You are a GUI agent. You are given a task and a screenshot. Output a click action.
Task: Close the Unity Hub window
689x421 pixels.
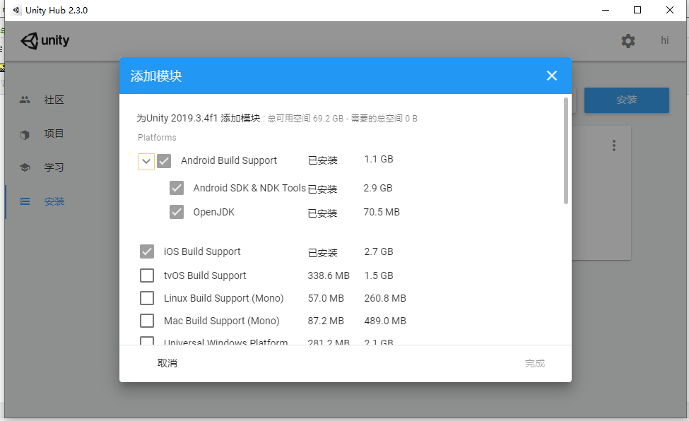(x=670, y=10)
